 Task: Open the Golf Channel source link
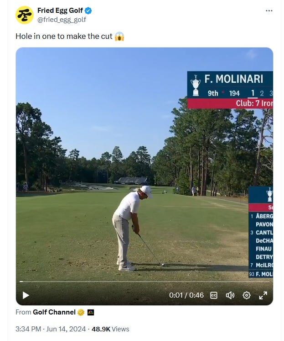click(54, 312)
